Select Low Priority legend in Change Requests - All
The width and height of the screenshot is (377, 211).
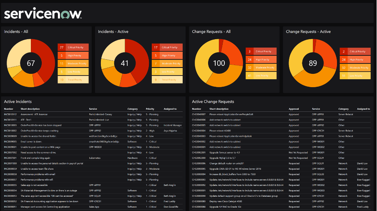261,76
